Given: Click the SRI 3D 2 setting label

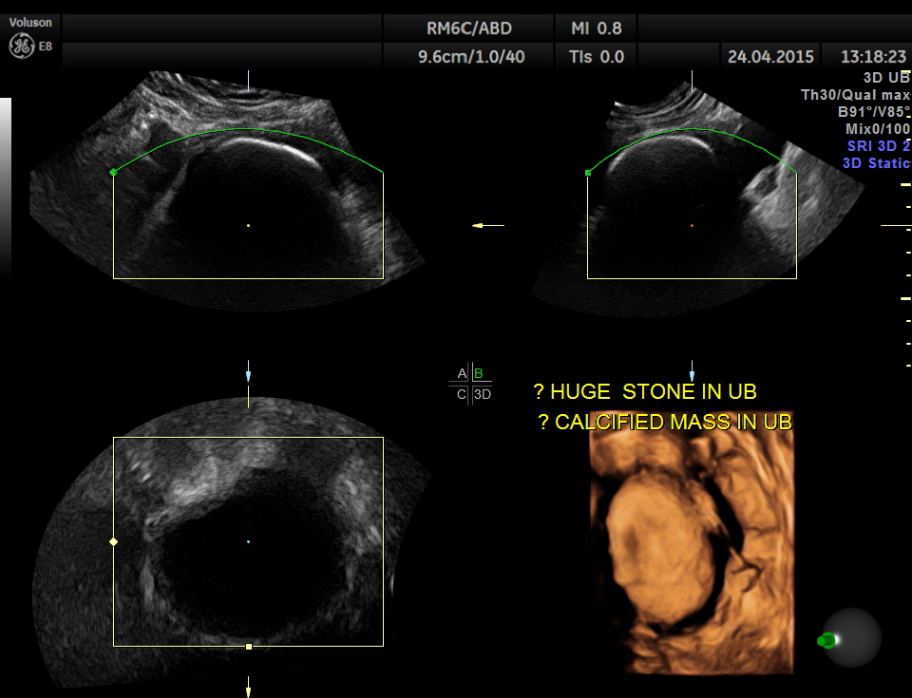Looking at the screenshot, I should coord(878,145).
